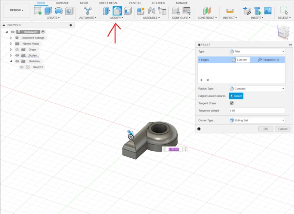This screenshot has height=214, width=294.
Task: Select the Measure ruler icon
Action: tap(230, 11)
